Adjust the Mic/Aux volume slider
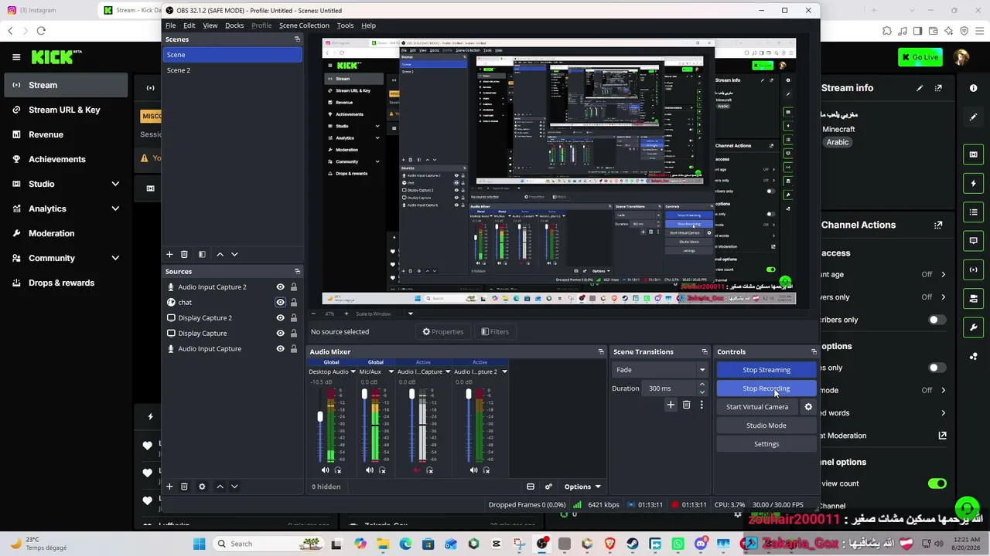Screen dimensions: 990x556 (x=364, y=394)
